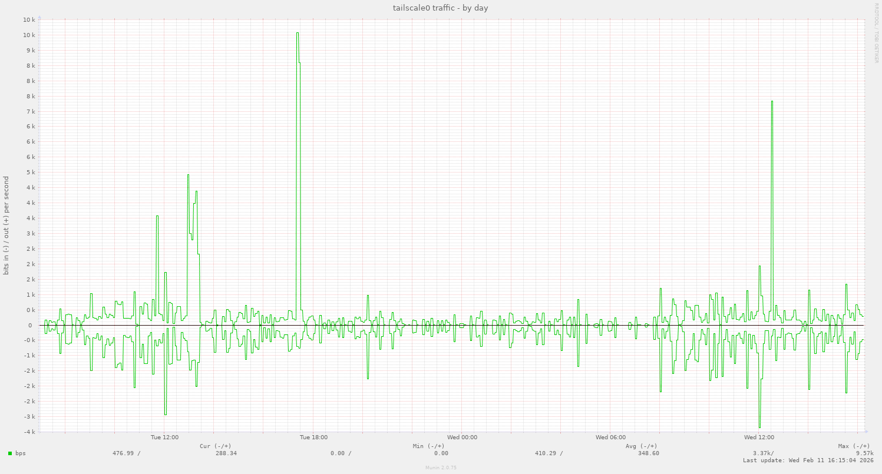Click the Munin 2.0.75 footer logo text
The image size is (882, 474).
[x=440, y=468]
